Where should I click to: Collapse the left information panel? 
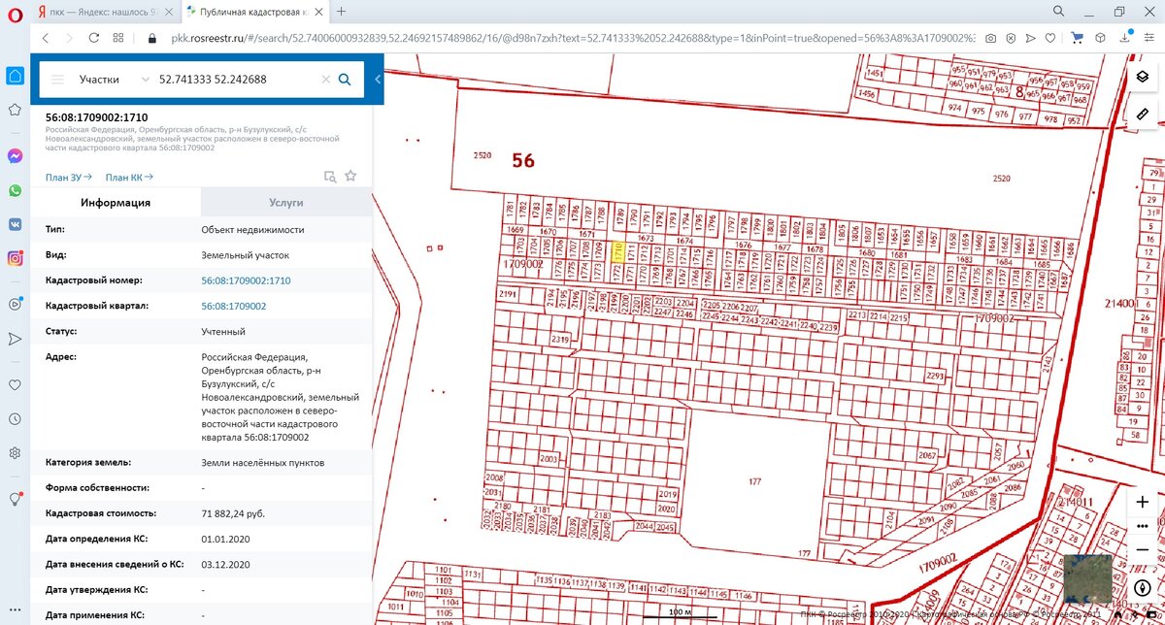377,80
